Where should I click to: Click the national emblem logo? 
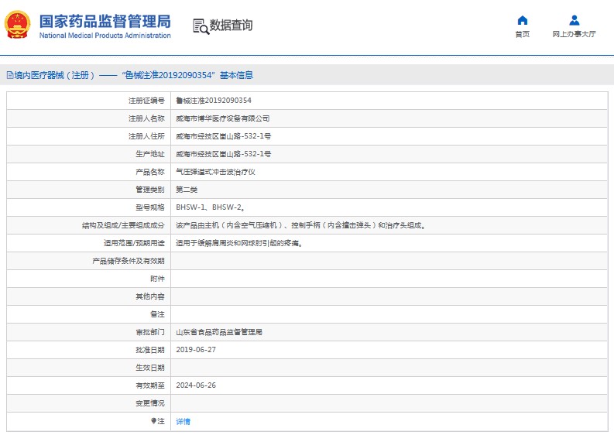[17, 25]
